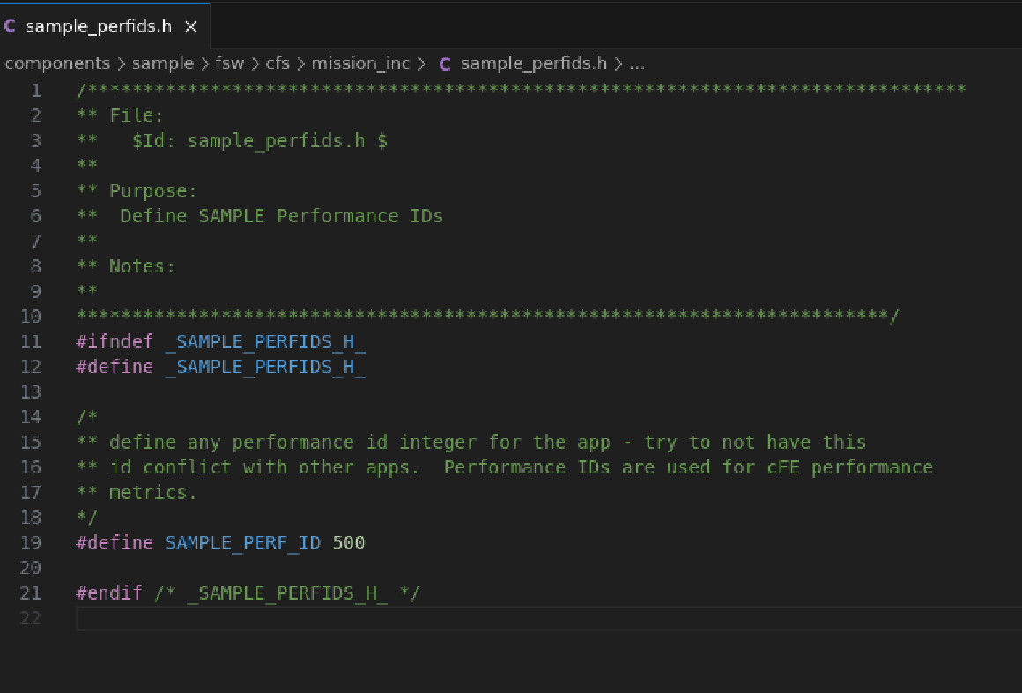The height and width of the screenshot is (693, 1022).
Task: Click '** Purpose:' comment line
Action: [x=137, y=190]
